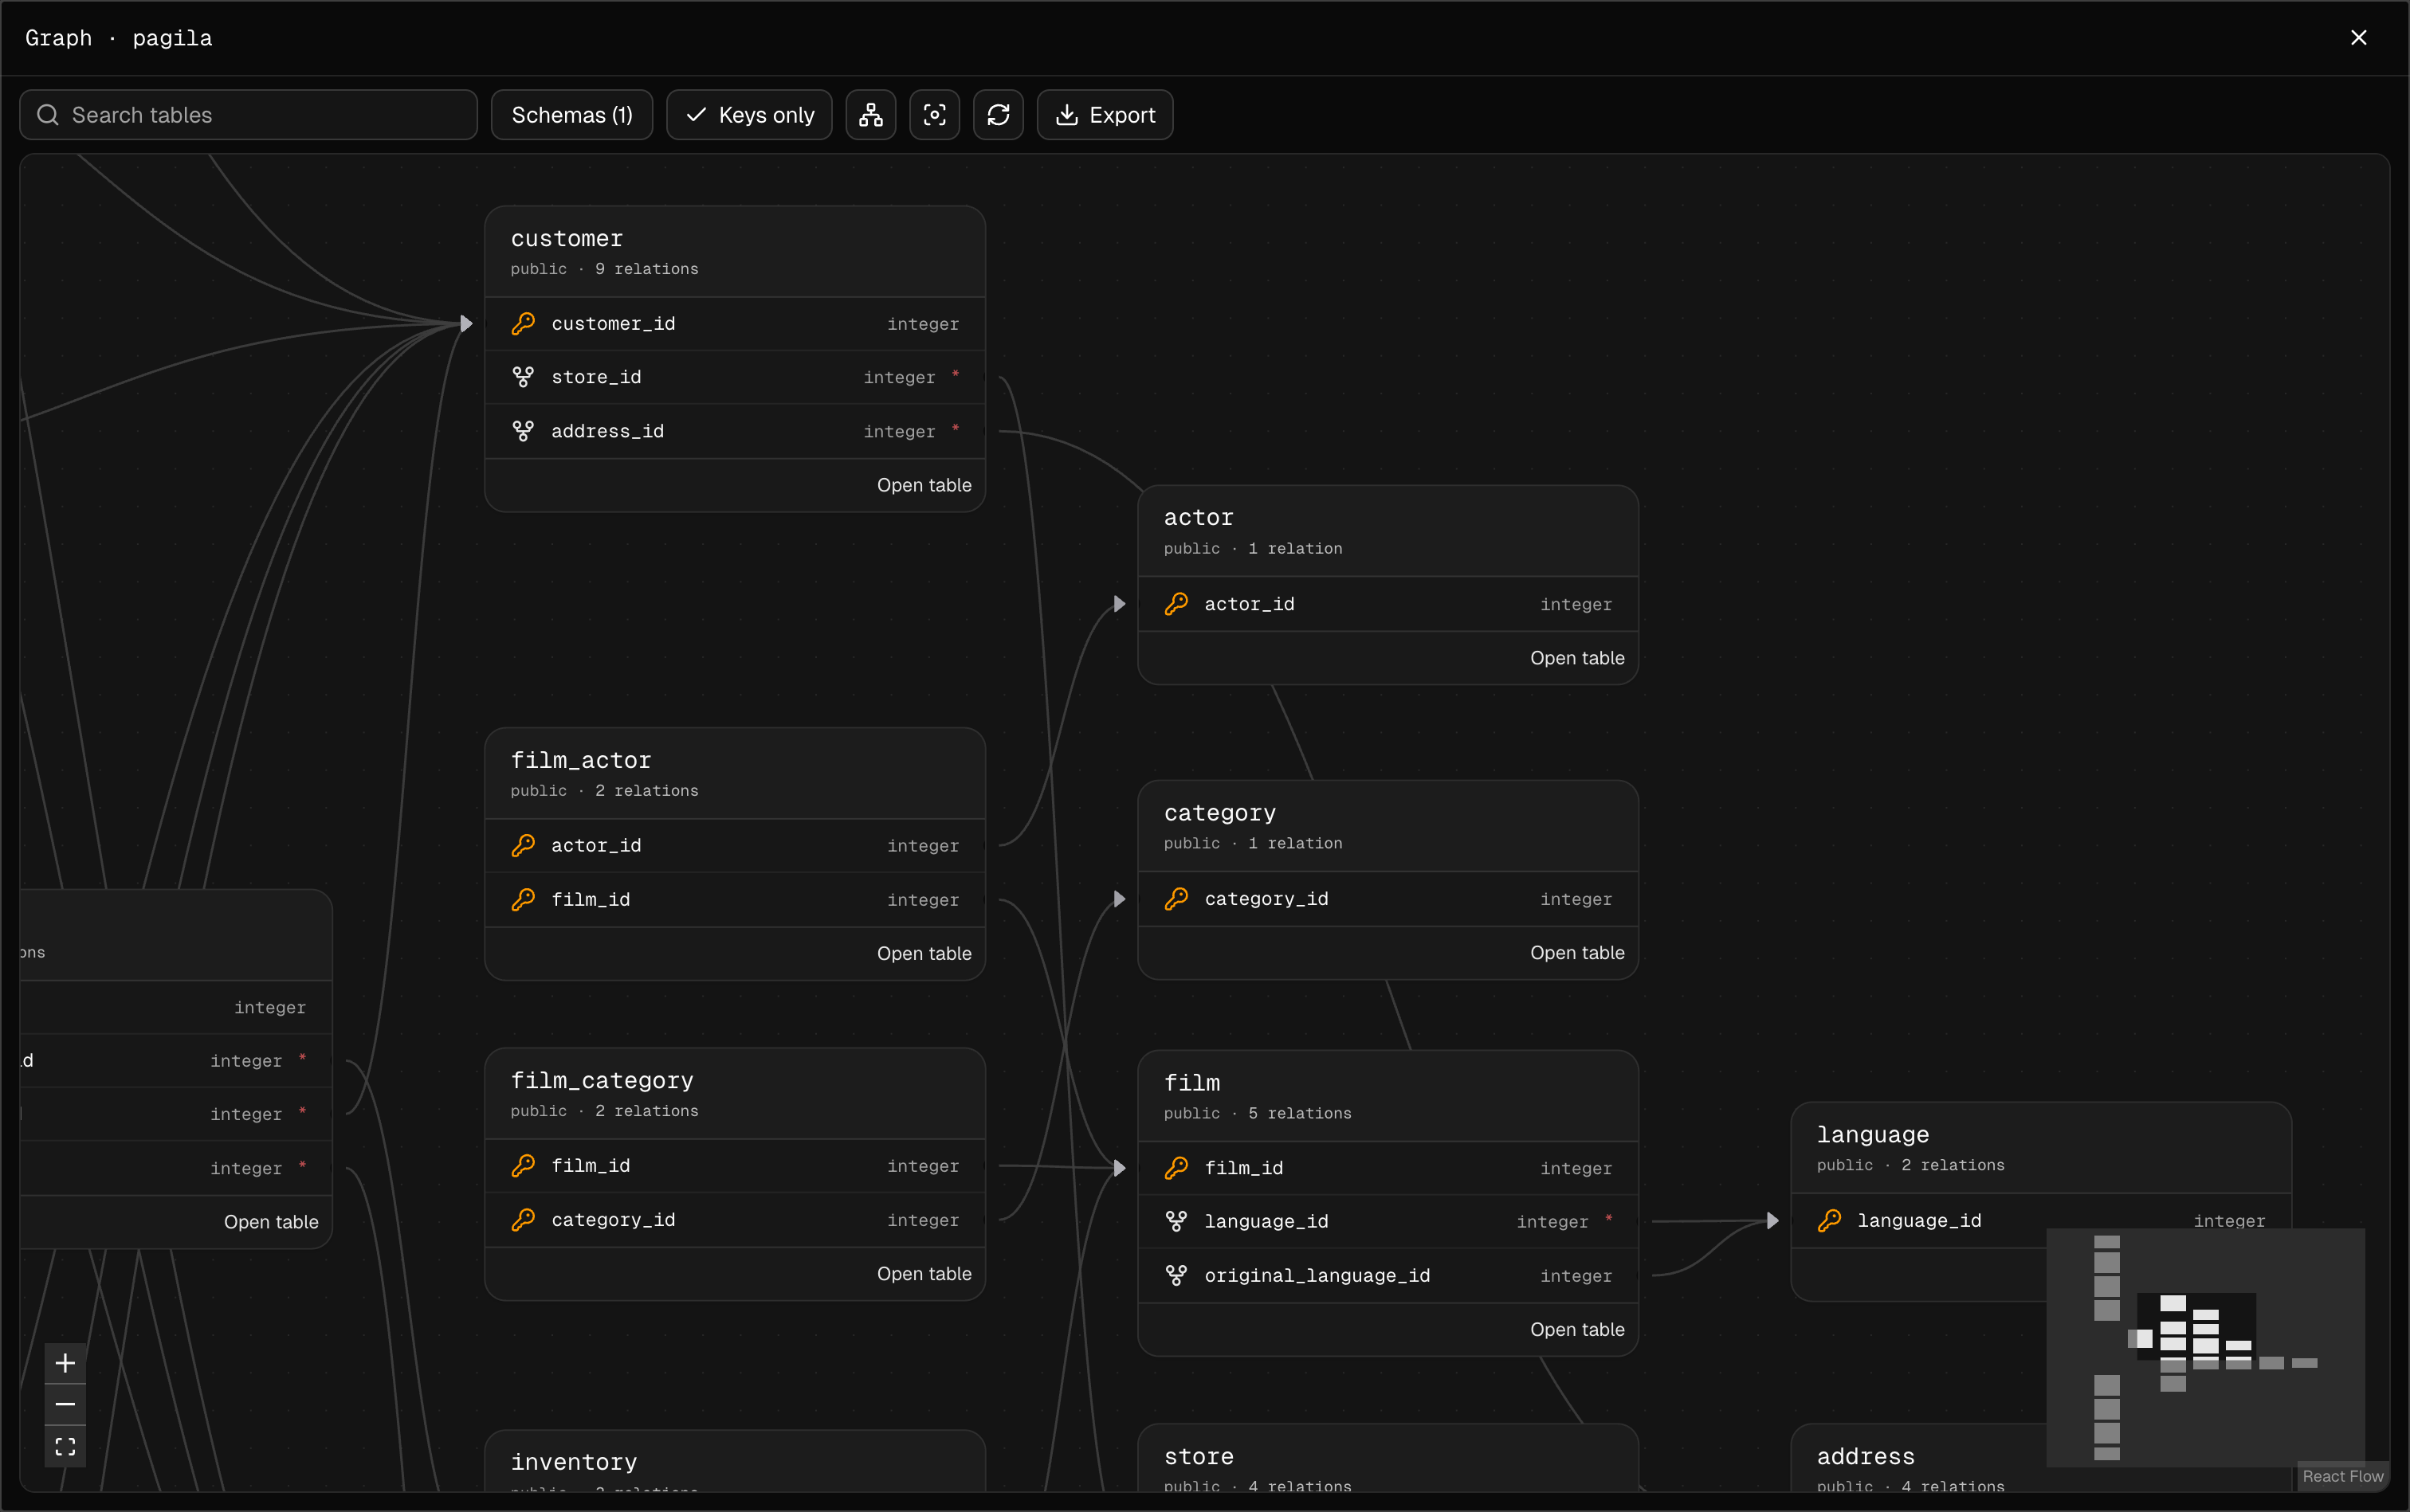Close the Graph pagila dialog
The width and height of the screenshot is (2410, 1512).
pos(2358,38)
